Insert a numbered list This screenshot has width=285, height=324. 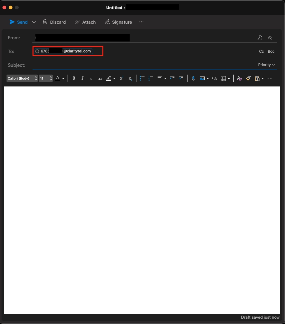click(151, 78)
